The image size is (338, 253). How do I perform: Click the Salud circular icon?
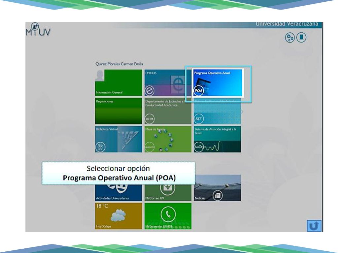pos(198,147)
